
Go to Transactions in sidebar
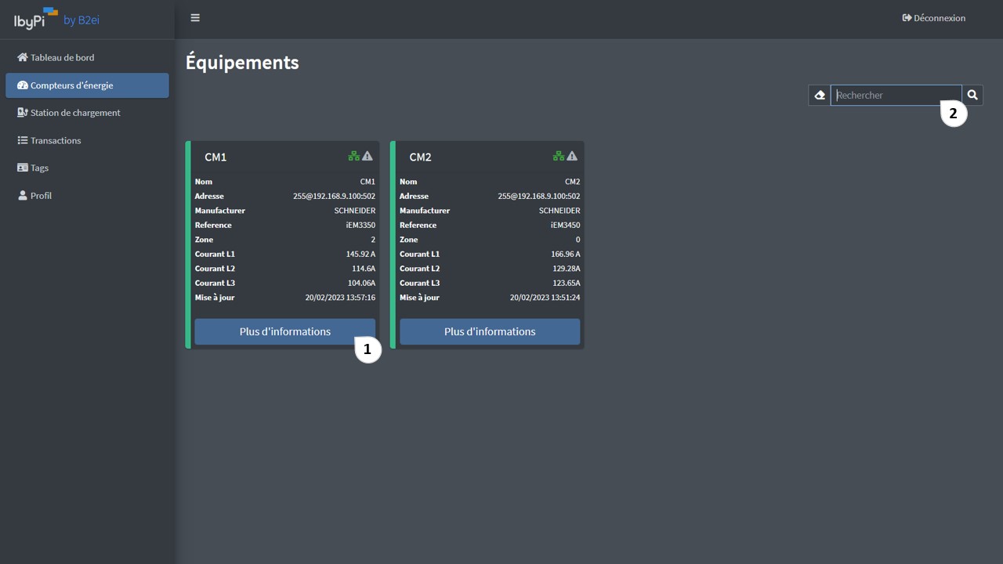coord(87,140)
